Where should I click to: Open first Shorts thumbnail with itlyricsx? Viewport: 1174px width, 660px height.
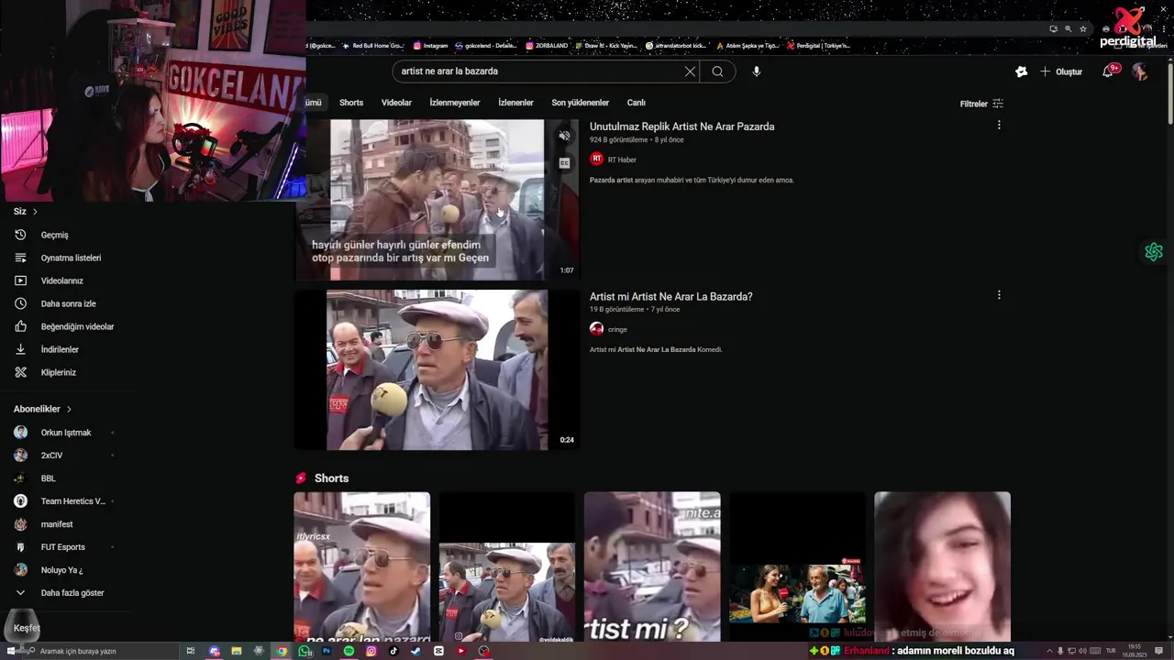(x=361, y=566)
